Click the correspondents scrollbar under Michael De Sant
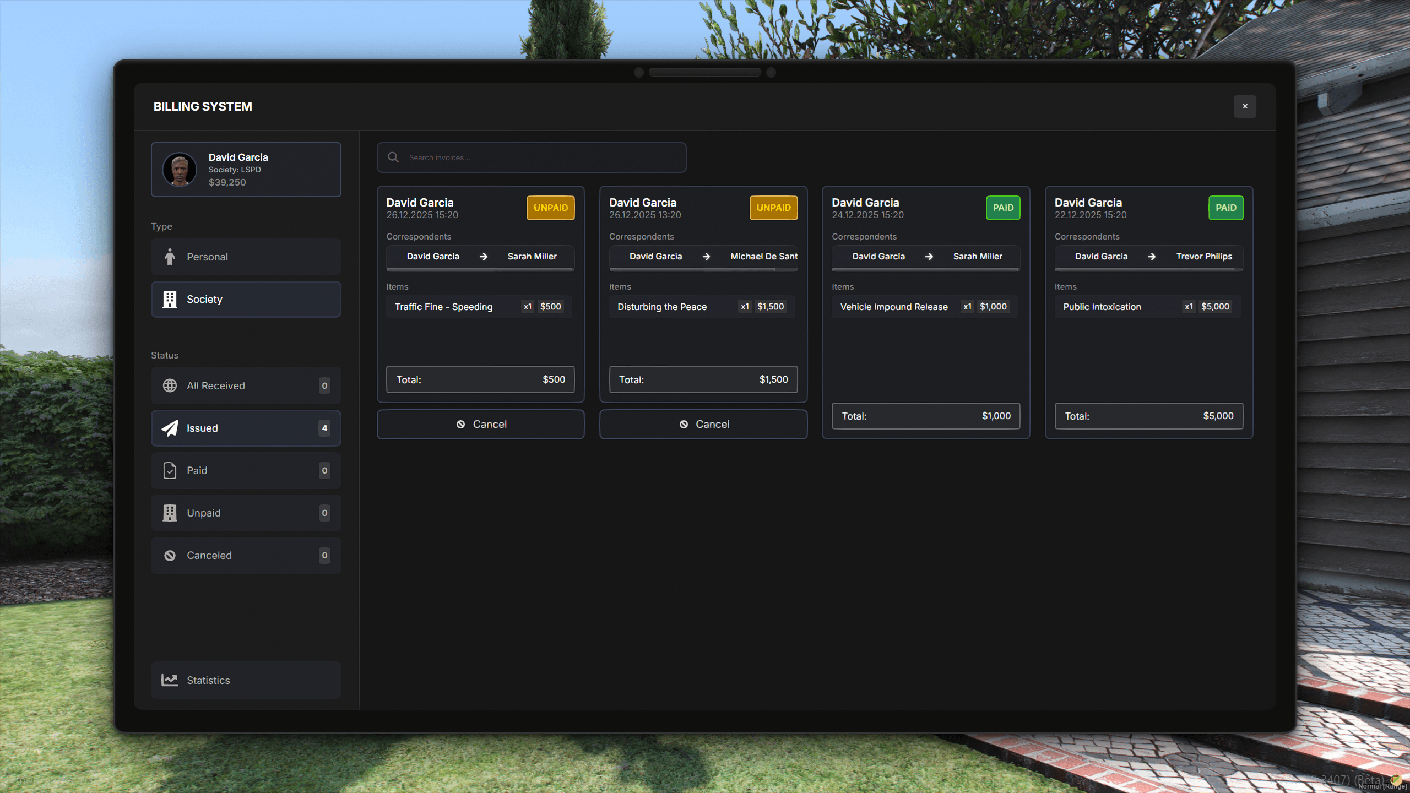The width and height of the screenshot is (1410, 793). click(x=692, y=270)
